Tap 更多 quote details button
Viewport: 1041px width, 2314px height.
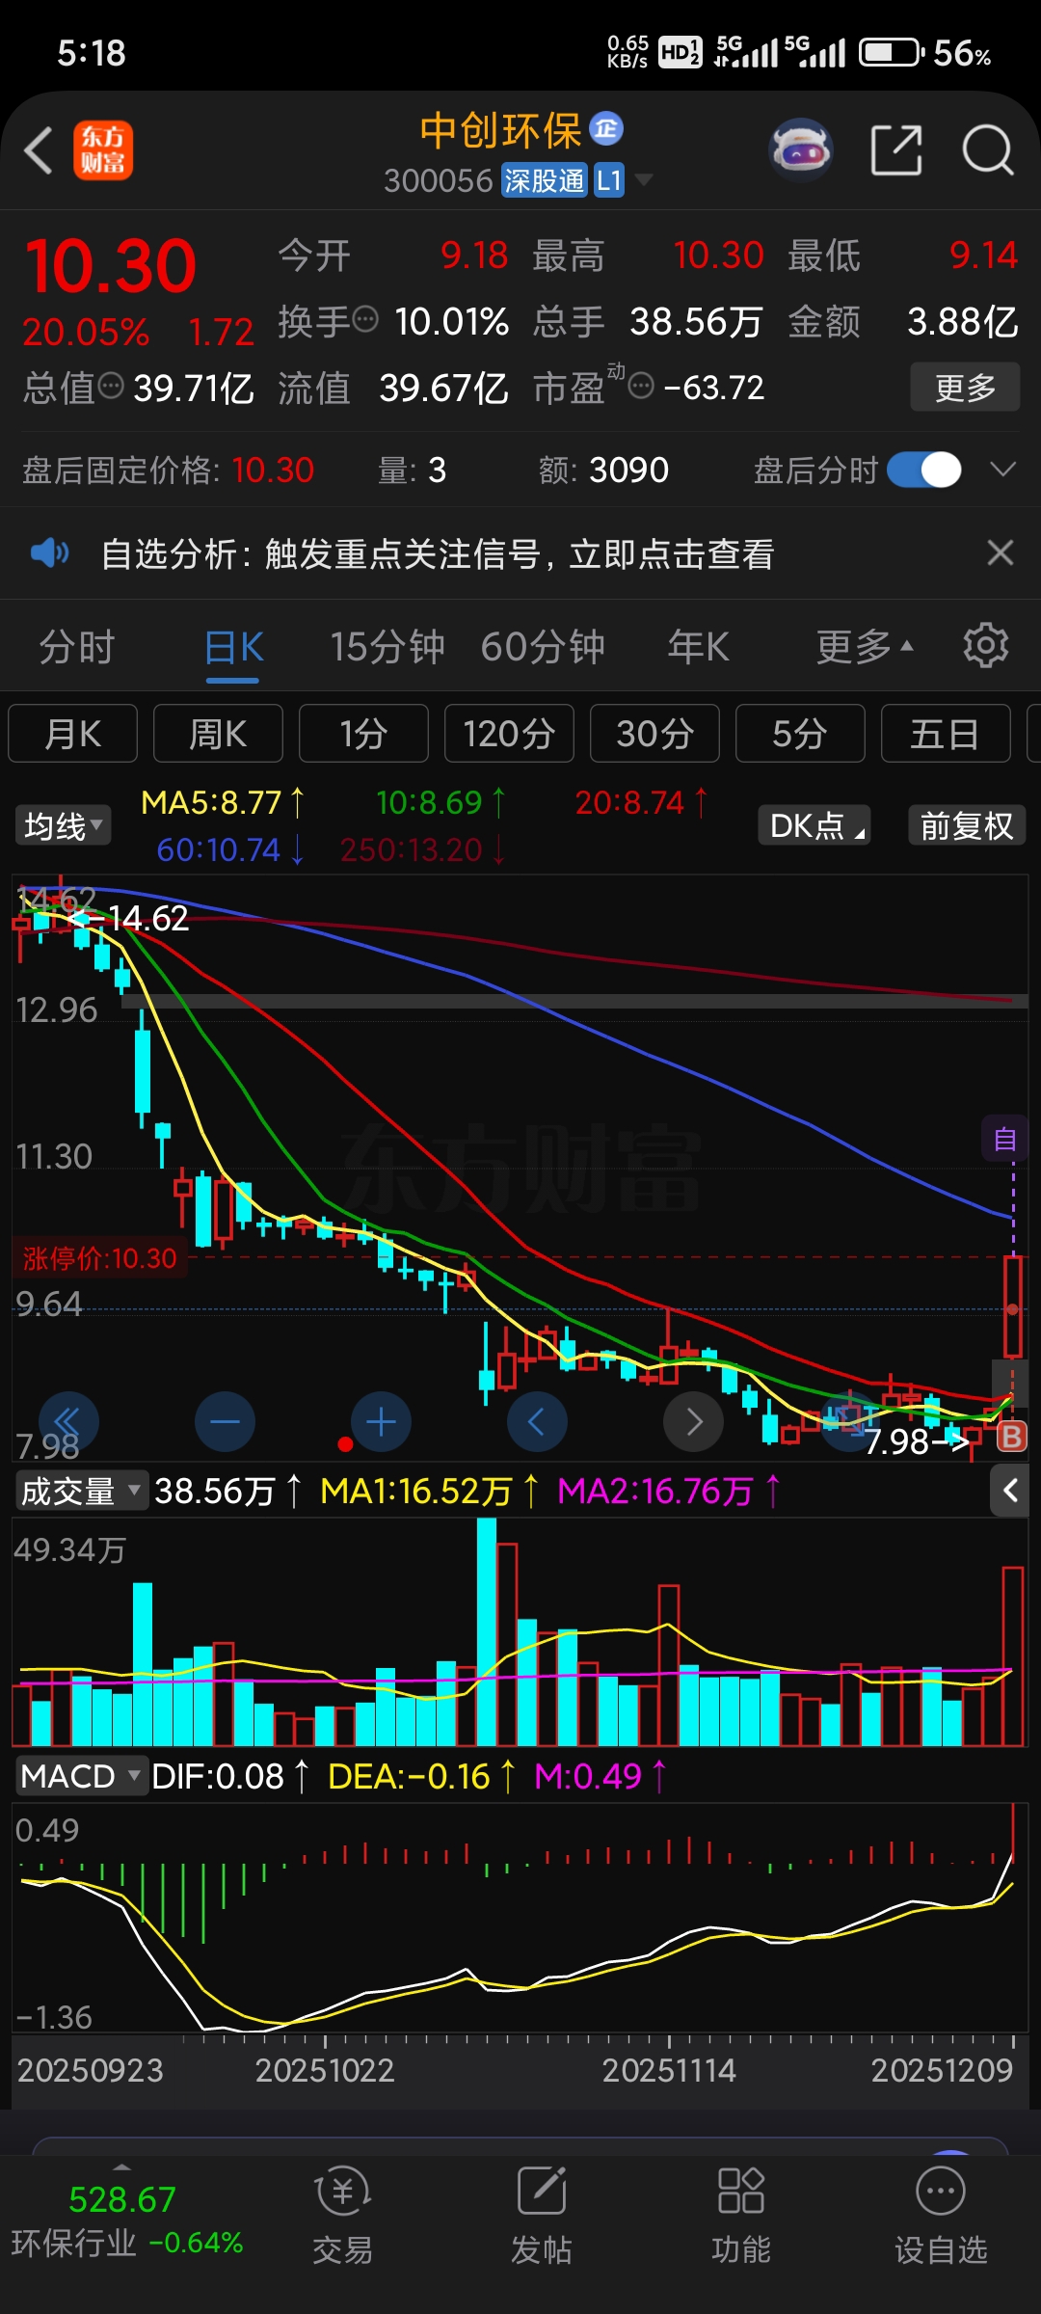965,388
